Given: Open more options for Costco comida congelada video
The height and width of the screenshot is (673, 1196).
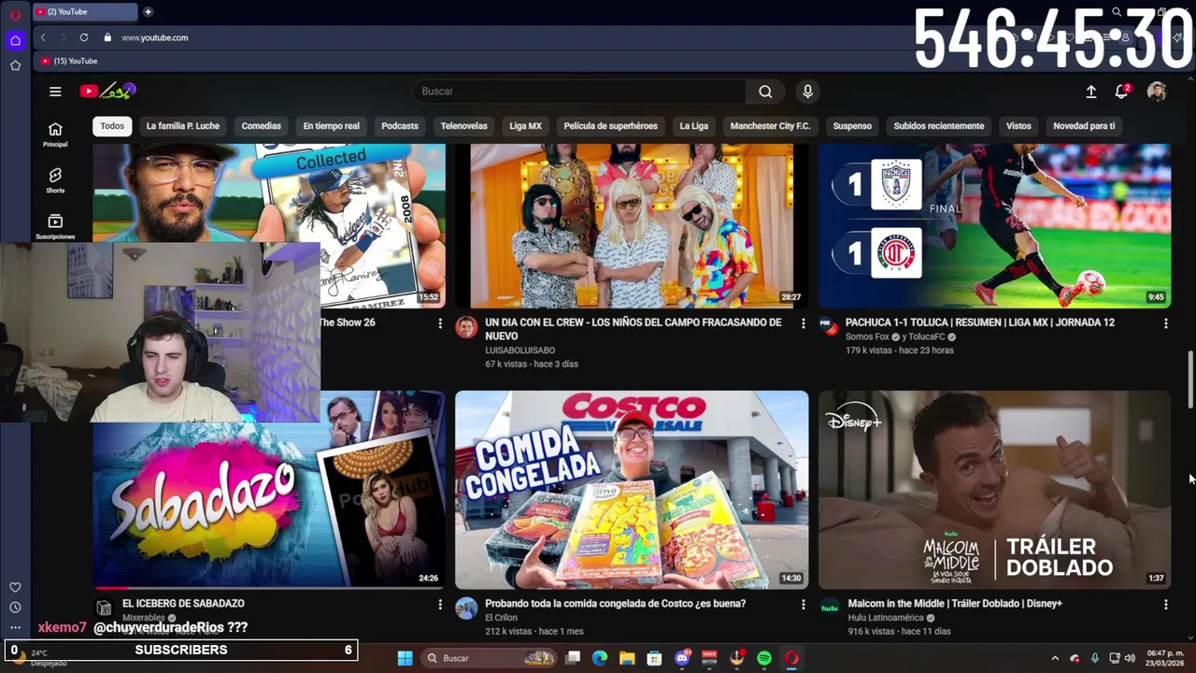Looking at the screenshot, I should click(803, 605).
